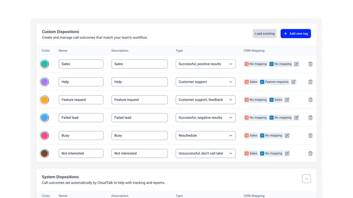Edit CRM mapping for Busy row

click(287, 135)
